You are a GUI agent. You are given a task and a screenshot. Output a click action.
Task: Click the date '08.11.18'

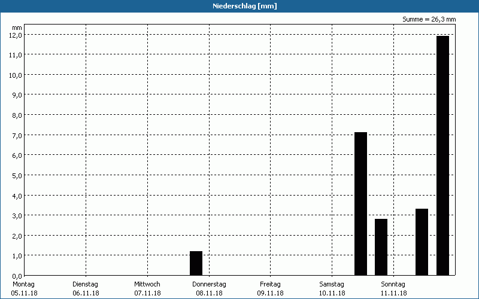(x=209, y=294)
